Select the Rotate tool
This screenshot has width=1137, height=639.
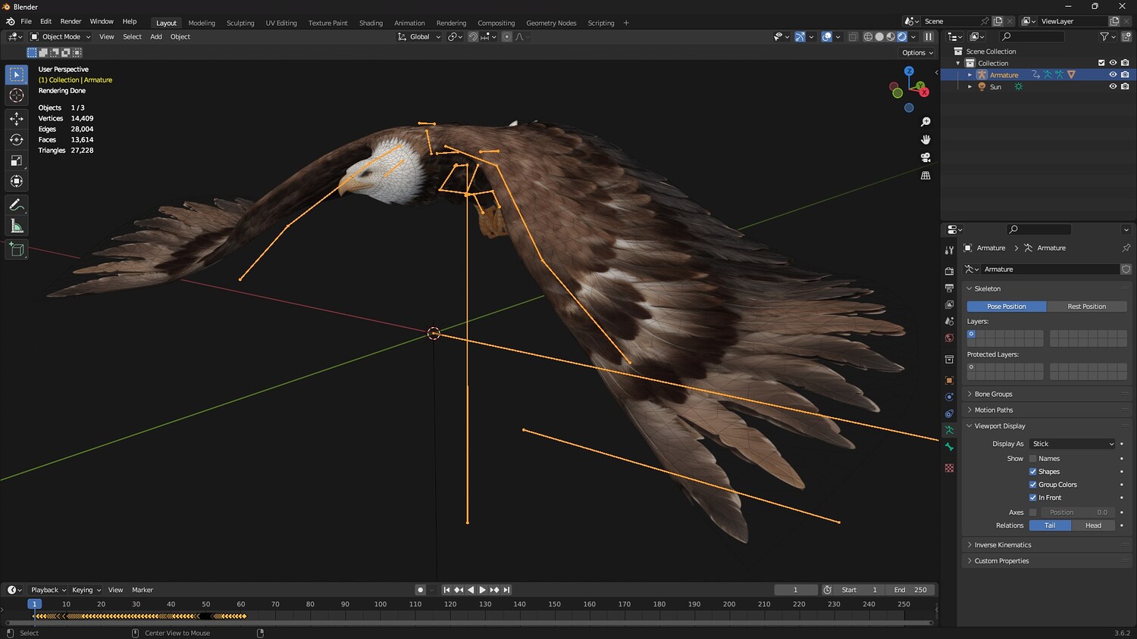(x=16, y=139)
